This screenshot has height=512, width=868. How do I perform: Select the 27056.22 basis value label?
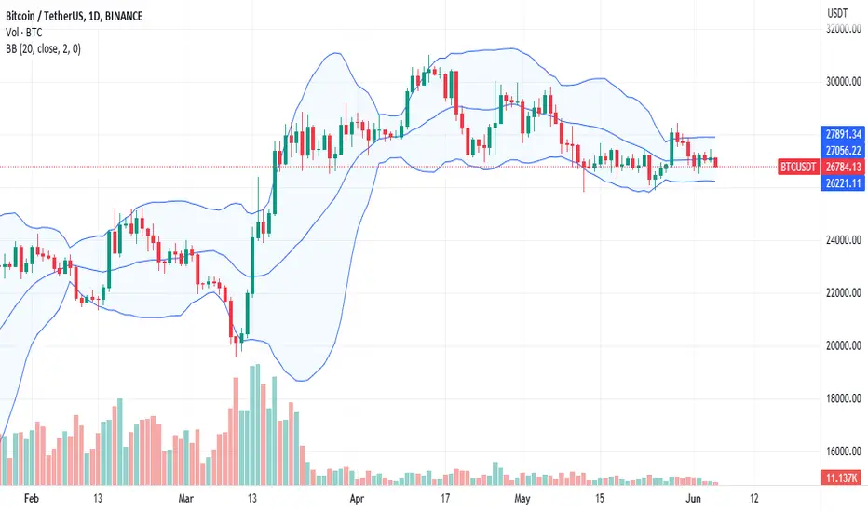point(843,151)
